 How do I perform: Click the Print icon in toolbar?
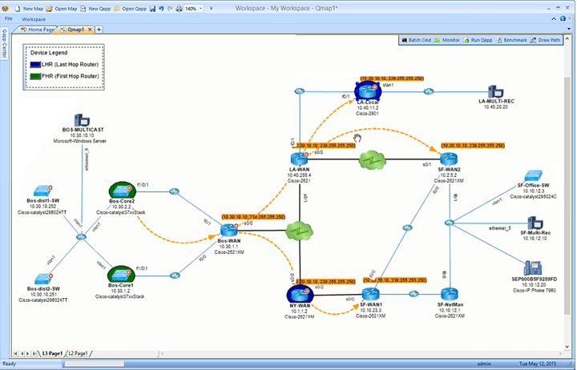(x=179, y=9)
